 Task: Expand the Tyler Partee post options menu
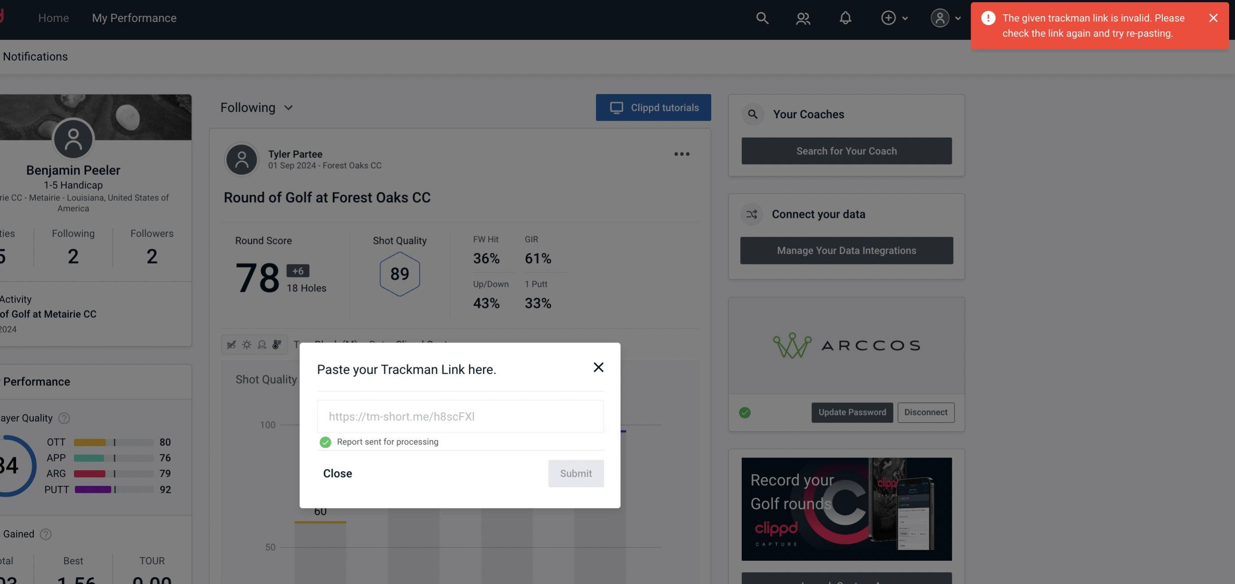[x=681, y=154]
